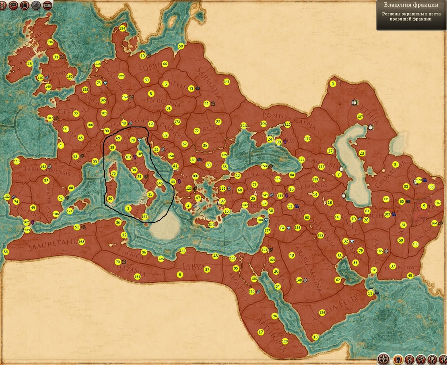Select yellow region marker 50
This screenshot has width=447, height=365.
tap(181, 46)
